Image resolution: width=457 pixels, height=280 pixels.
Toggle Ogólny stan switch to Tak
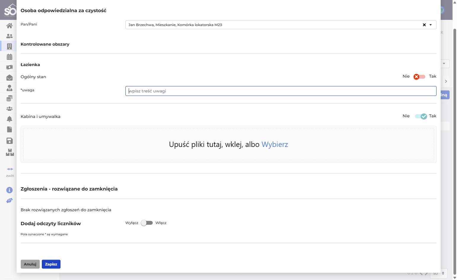click(419, 77)
